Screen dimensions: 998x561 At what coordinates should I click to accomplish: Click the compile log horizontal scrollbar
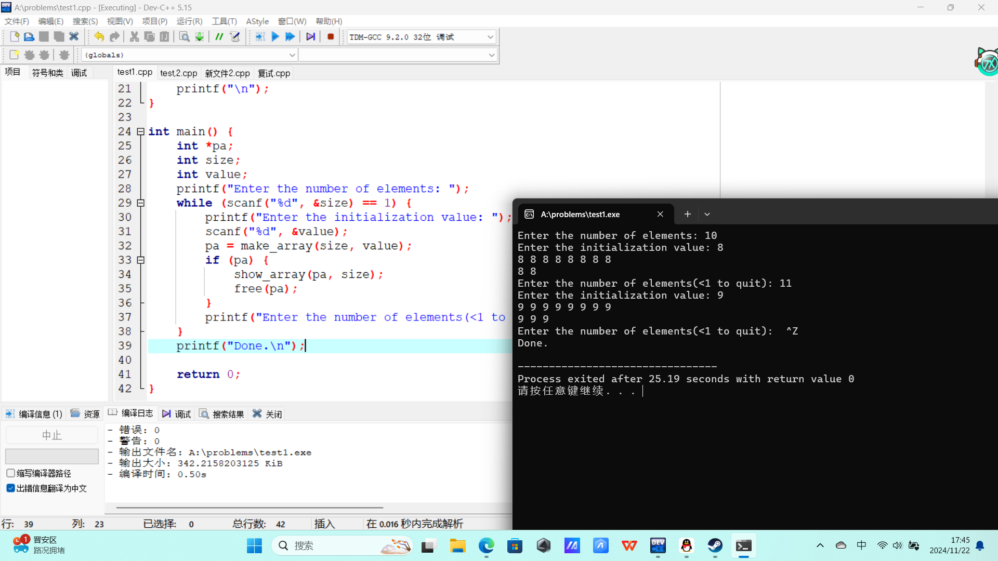click(249, 507)
